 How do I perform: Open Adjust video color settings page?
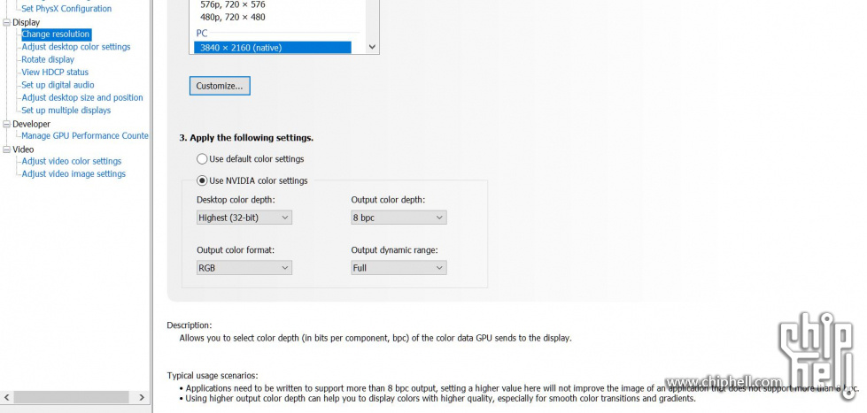coord(72,161)
